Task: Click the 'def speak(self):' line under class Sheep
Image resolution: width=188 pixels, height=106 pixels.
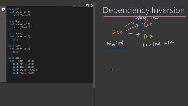Action: 21,37
